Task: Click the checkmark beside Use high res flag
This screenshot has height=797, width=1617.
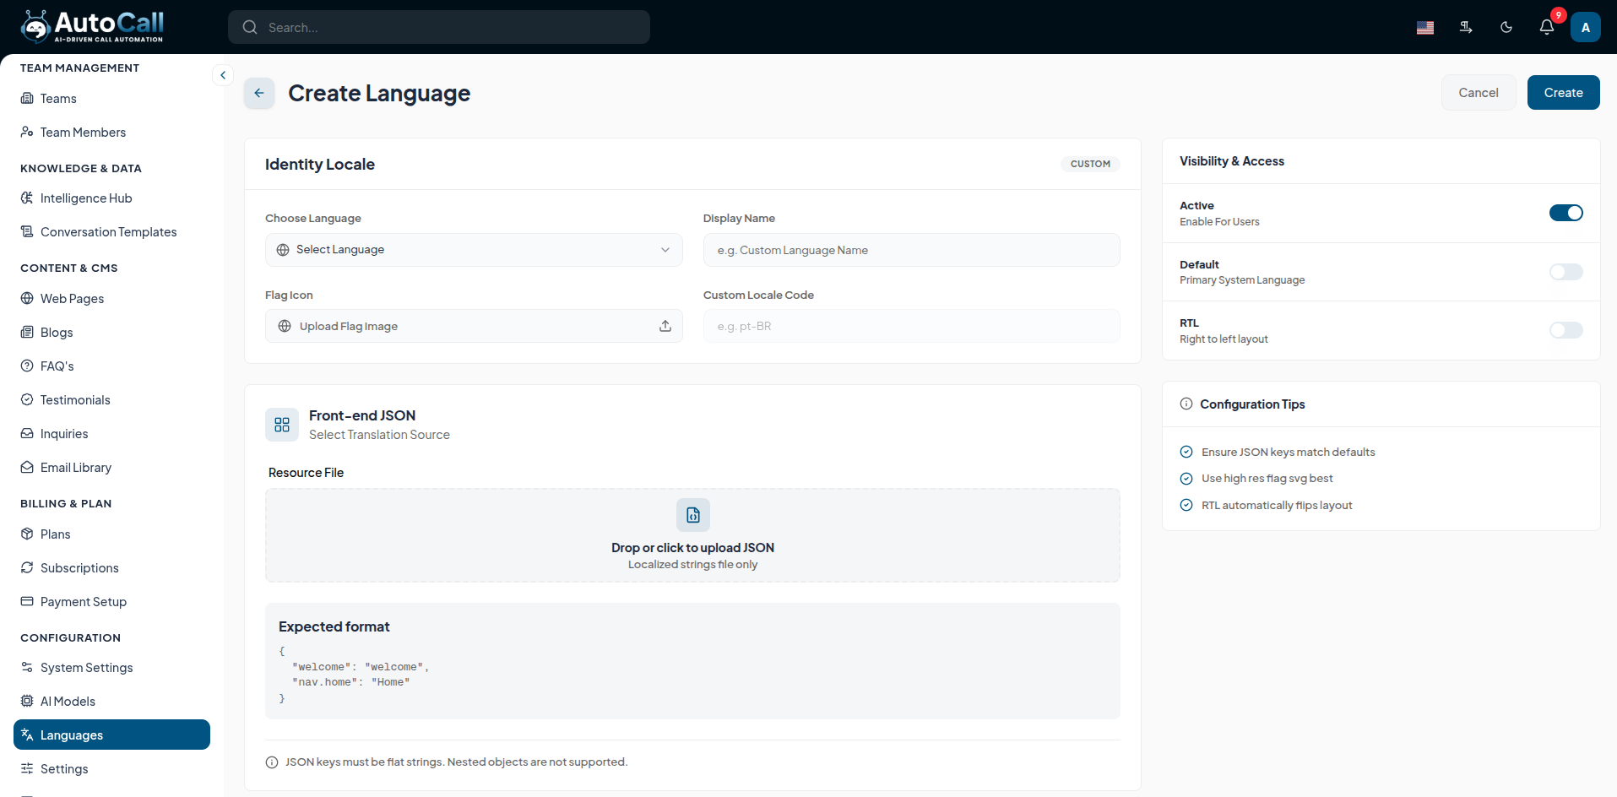Action: coord(1186,479)
